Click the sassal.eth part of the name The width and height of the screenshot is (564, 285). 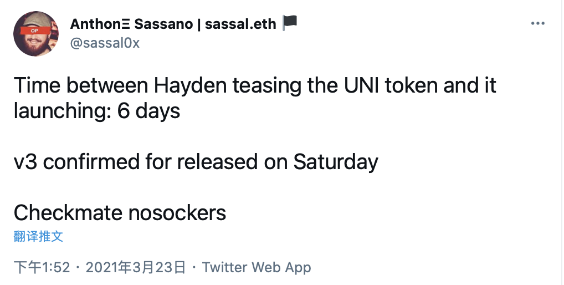click(240, 24)
